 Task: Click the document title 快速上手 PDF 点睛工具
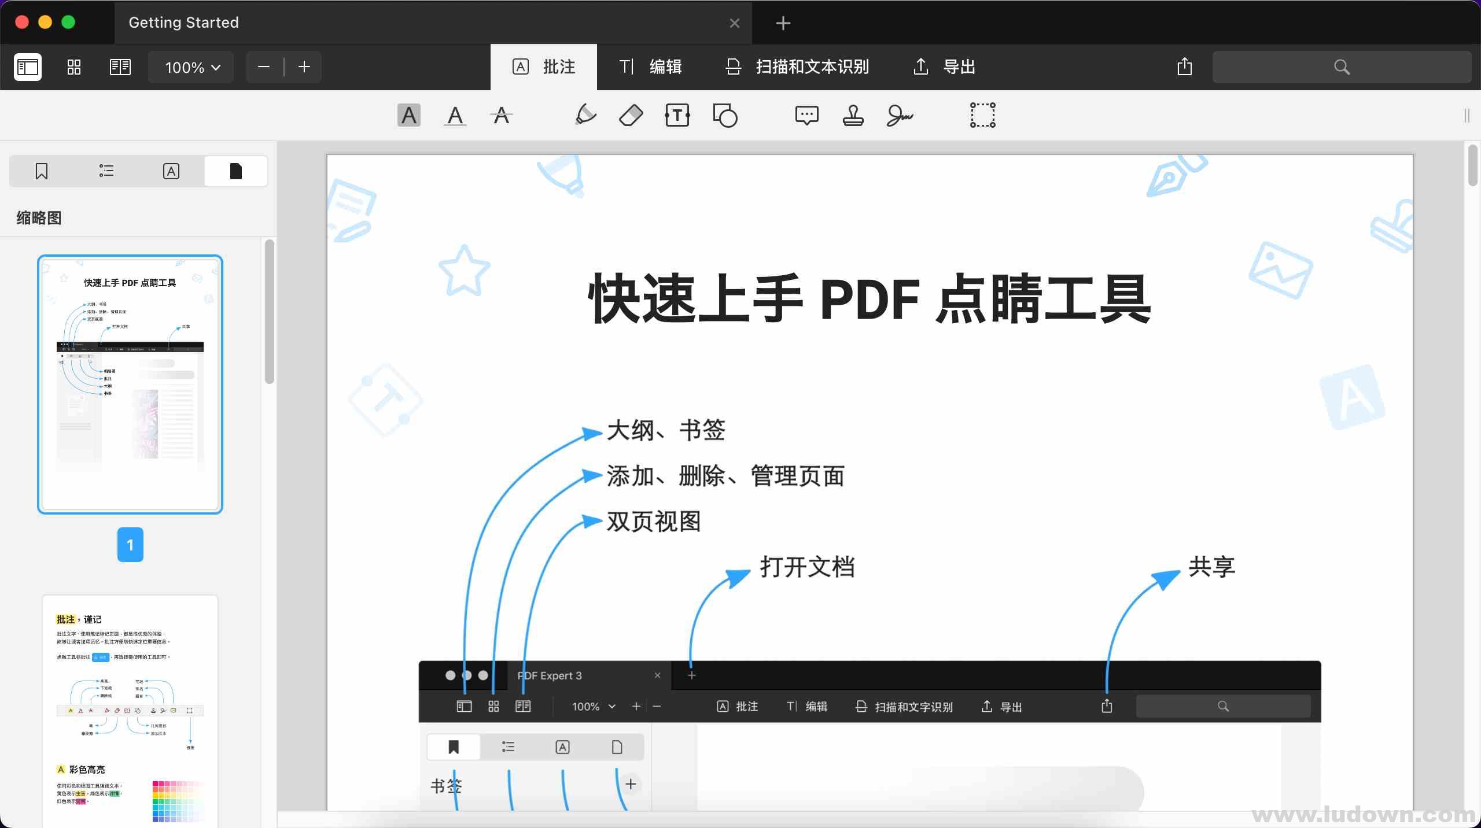coord(870,299)
